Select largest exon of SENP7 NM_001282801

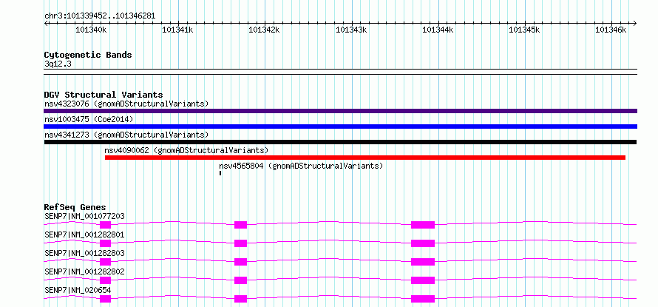point(423,243)
